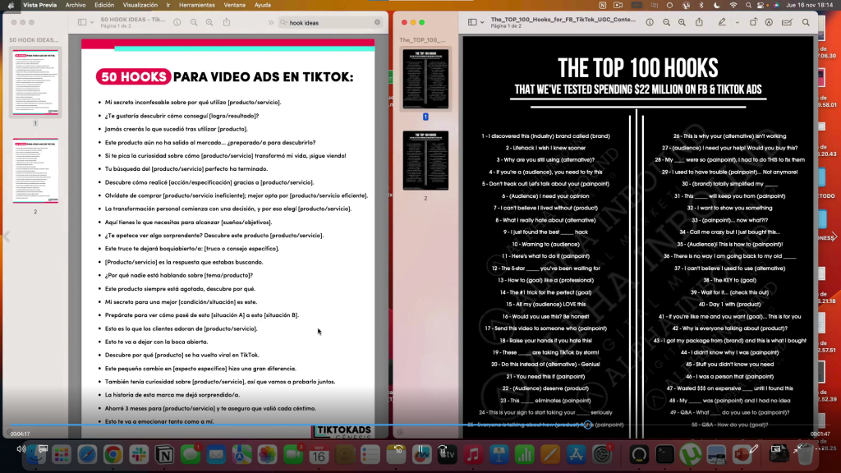
Task: Expand hidden toolbar items in 50 HOOK IDEAS window
Action: tap(271, 22)
